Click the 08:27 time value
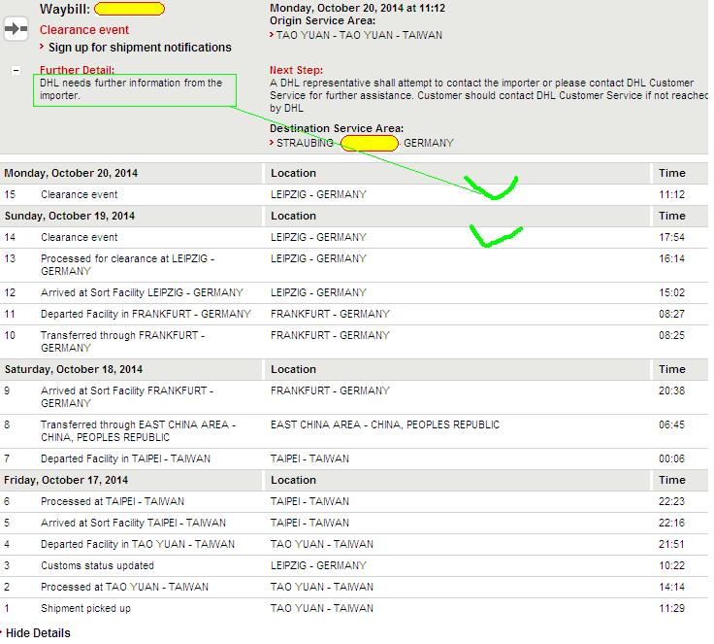The height and width of the screenshot is (644, 714). tap(671, 315)
